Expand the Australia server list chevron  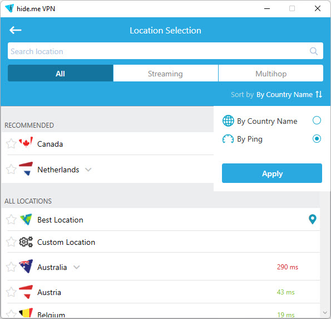76,267
